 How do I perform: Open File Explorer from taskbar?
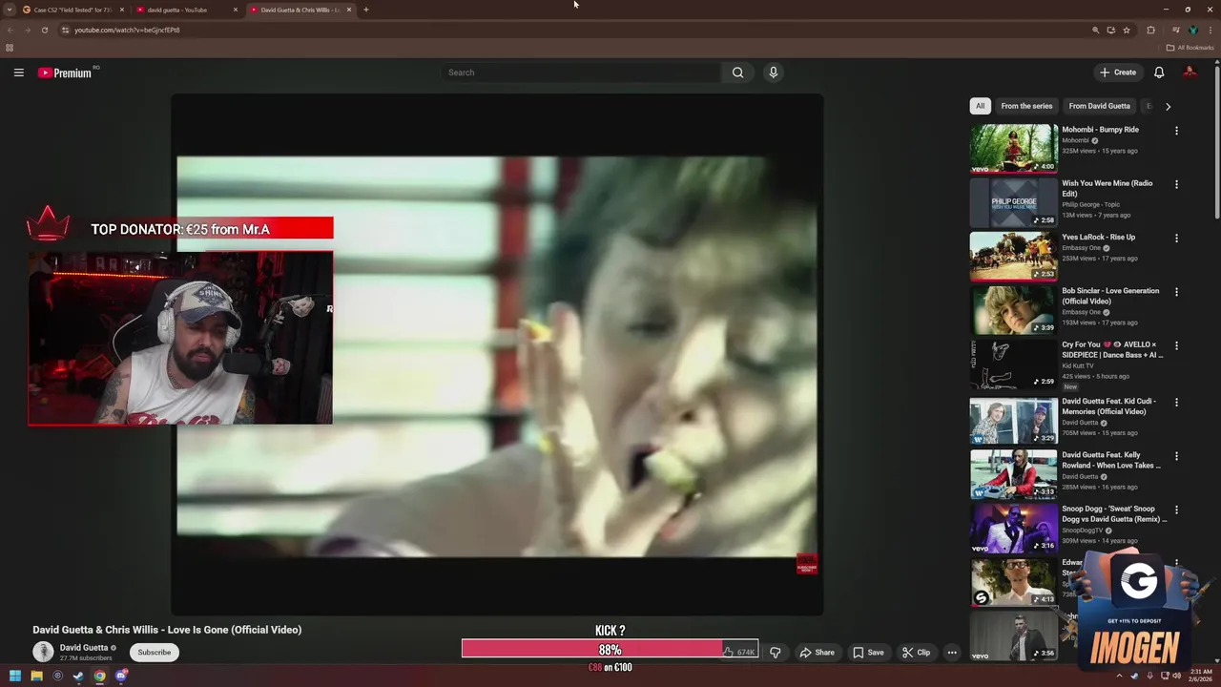point(36,677)
